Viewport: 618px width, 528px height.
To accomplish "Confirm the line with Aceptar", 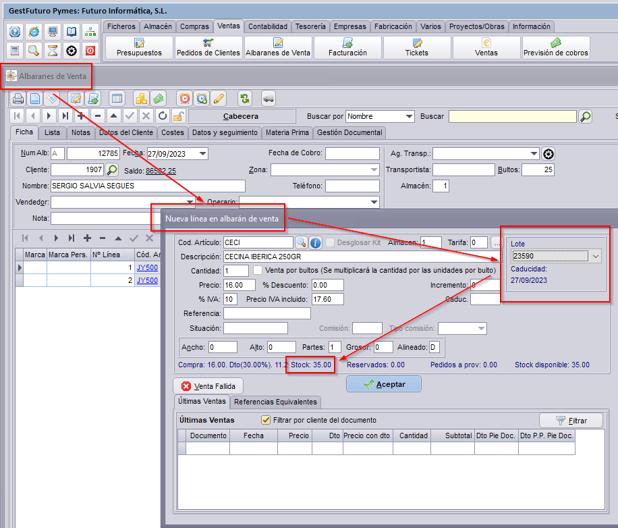I will [384, 384].
